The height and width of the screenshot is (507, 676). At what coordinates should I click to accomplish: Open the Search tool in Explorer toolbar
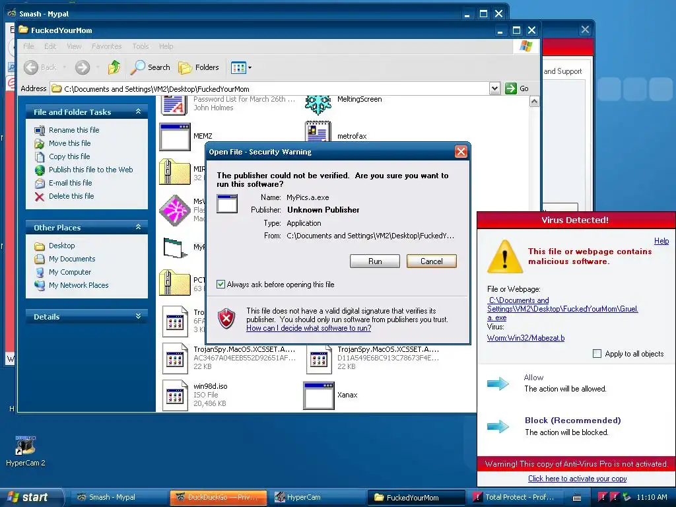tap(150, 67)
